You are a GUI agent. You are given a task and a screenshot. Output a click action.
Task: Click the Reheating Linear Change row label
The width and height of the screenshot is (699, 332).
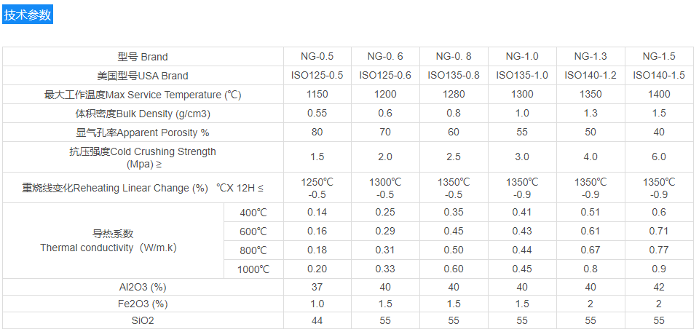pos(143,188)
